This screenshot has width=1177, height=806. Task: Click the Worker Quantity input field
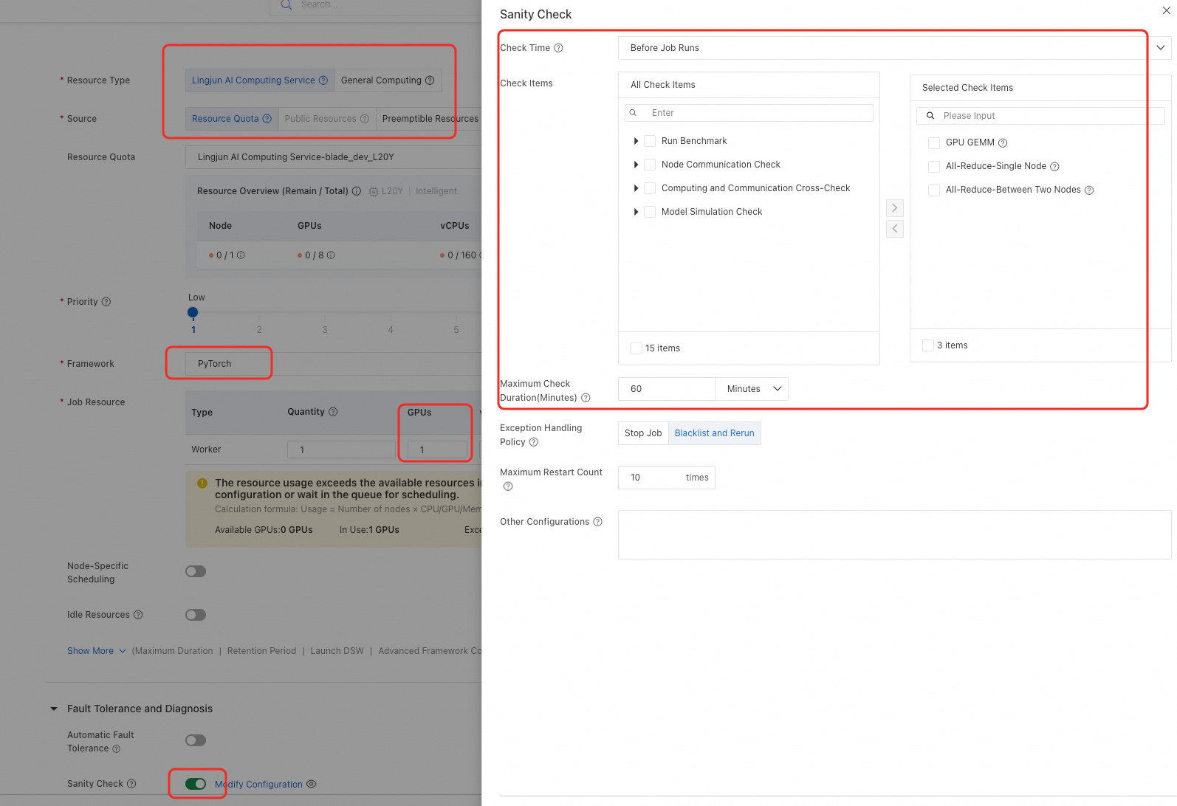(341, 449)
